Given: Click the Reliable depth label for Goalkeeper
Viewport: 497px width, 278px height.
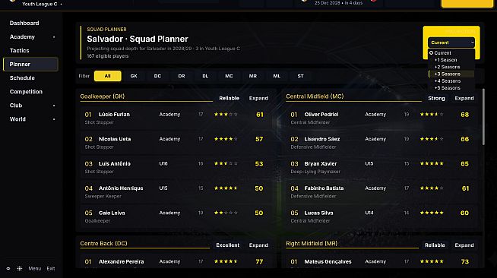Looking at the screenshot, I should click(x=230, y=98).
